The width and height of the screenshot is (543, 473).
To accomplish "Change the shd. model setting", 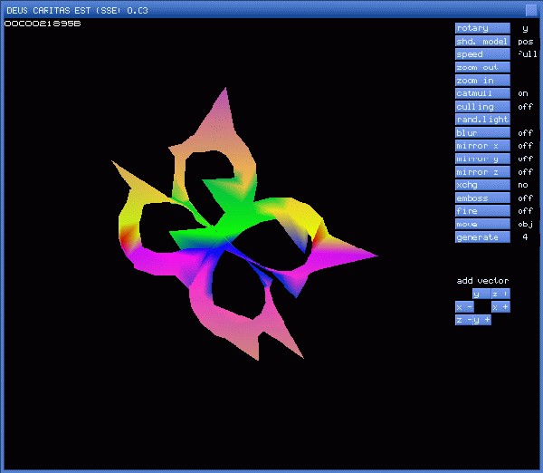I will coord(482,41).
